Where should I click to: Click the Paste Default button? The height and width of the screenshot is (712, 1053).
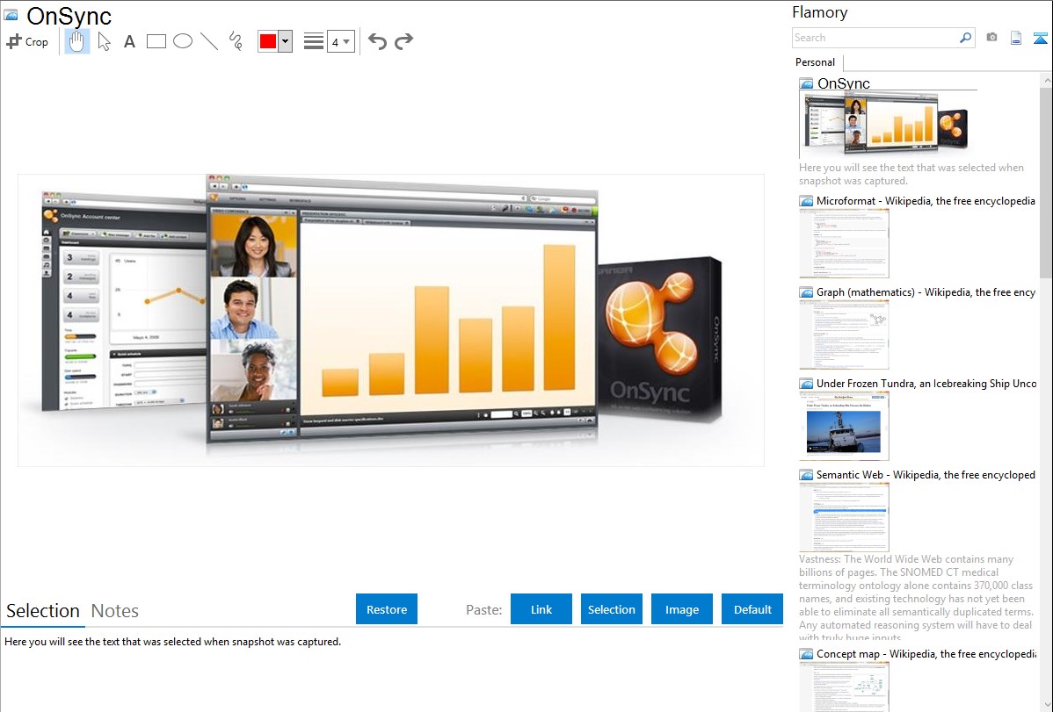point(752,609)
